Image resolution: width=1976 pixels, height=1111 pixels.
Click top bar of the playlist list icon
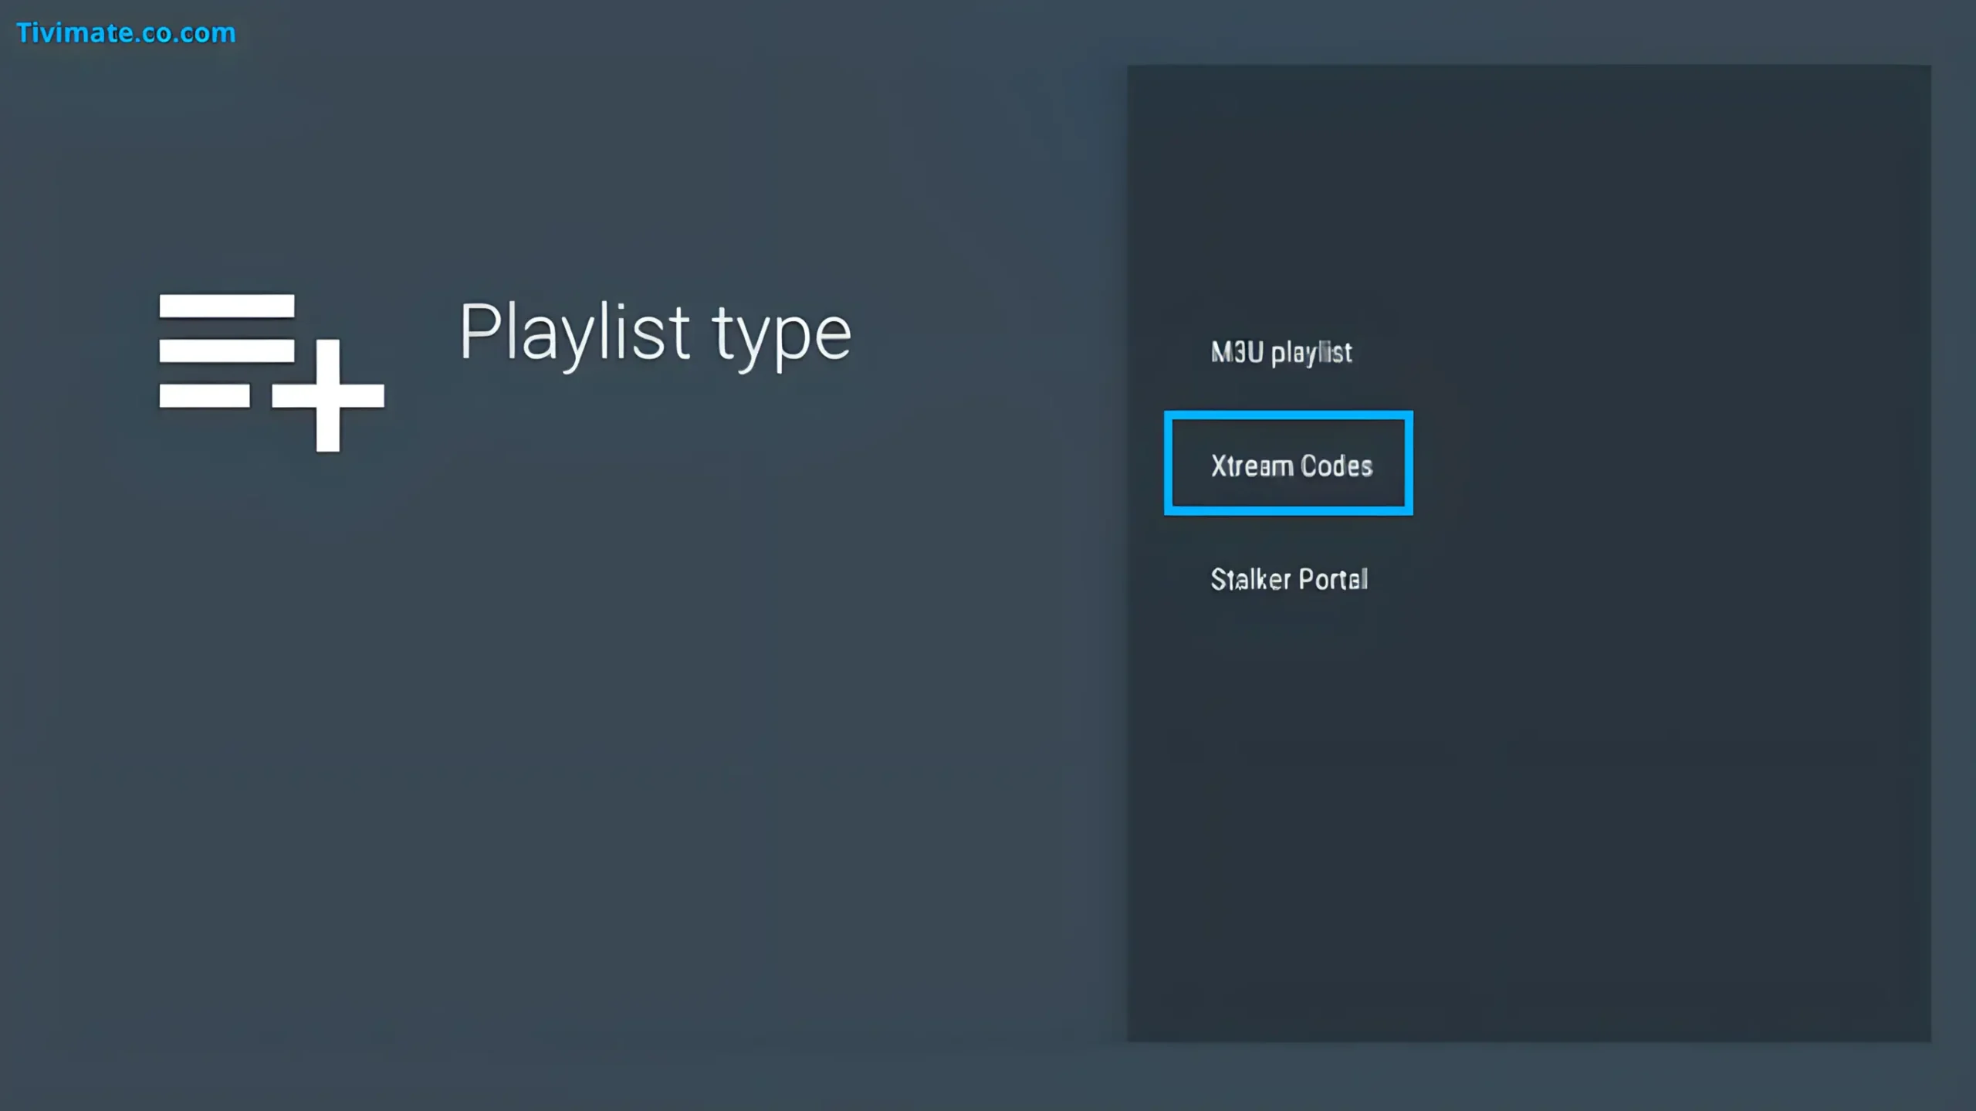click(x=226, y=306)
